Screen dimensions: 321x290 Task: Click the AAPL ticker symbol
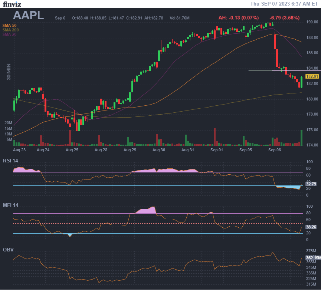coord(29,16)
